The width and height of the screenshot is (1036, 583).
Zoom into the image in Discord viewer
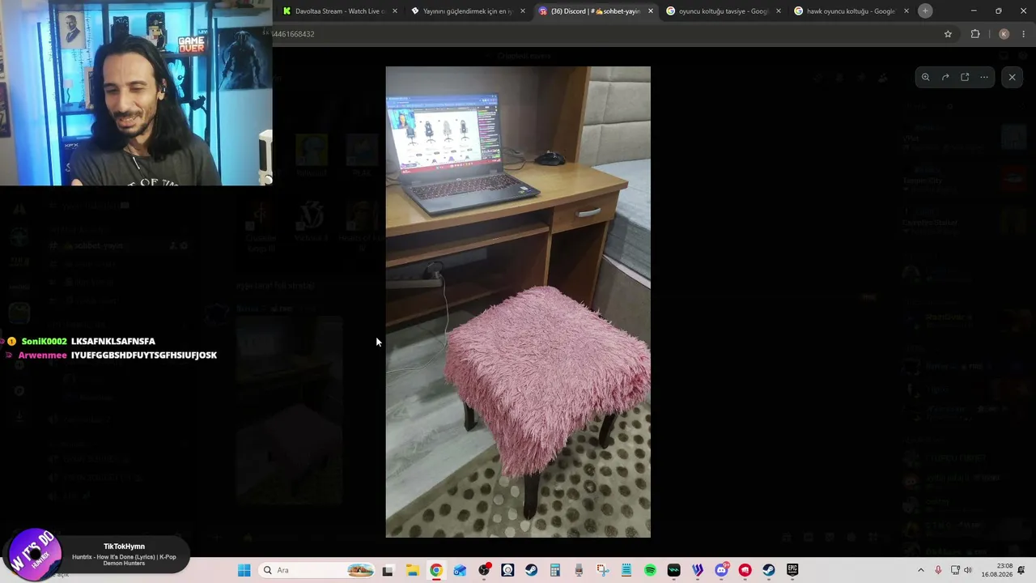[x=926, y=77]
